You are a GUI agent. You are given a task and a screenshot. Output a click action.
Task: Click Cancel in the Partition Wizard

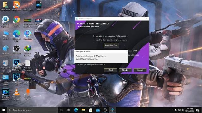tap(140, 70)
